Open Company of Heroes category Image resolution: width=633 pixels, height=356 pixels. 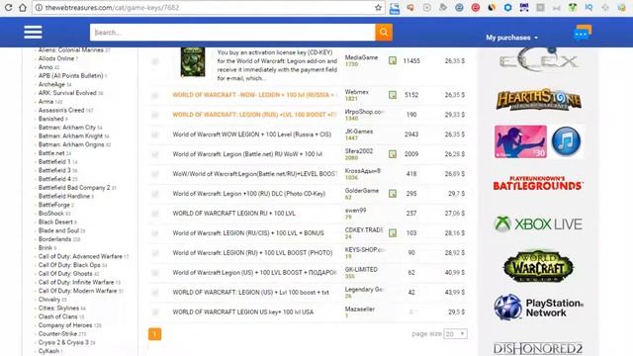pos(65,325)
